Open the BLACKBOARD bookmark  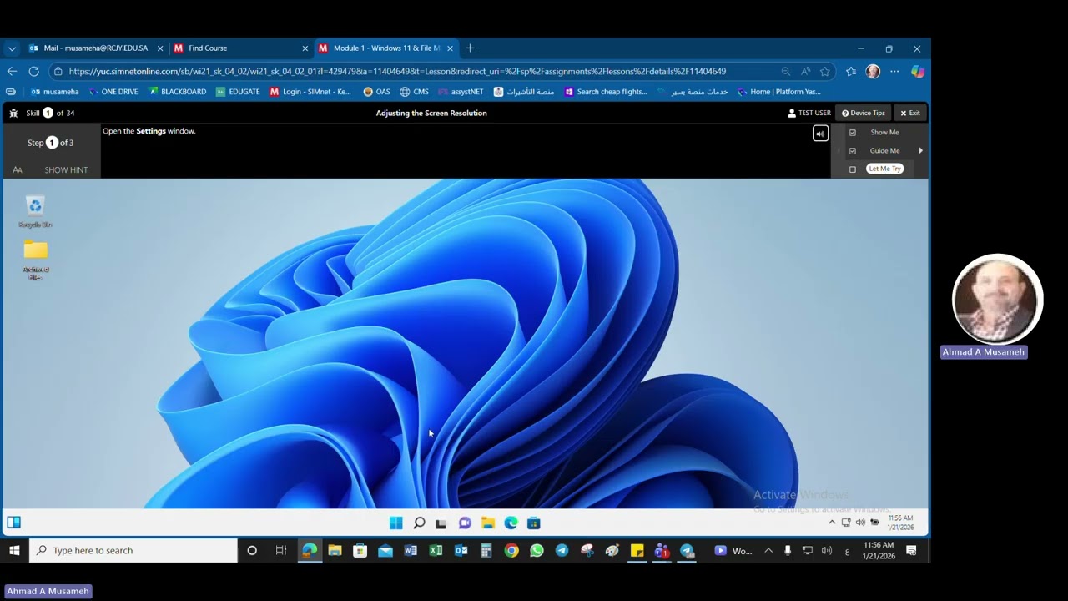click(x=177, y=92)
